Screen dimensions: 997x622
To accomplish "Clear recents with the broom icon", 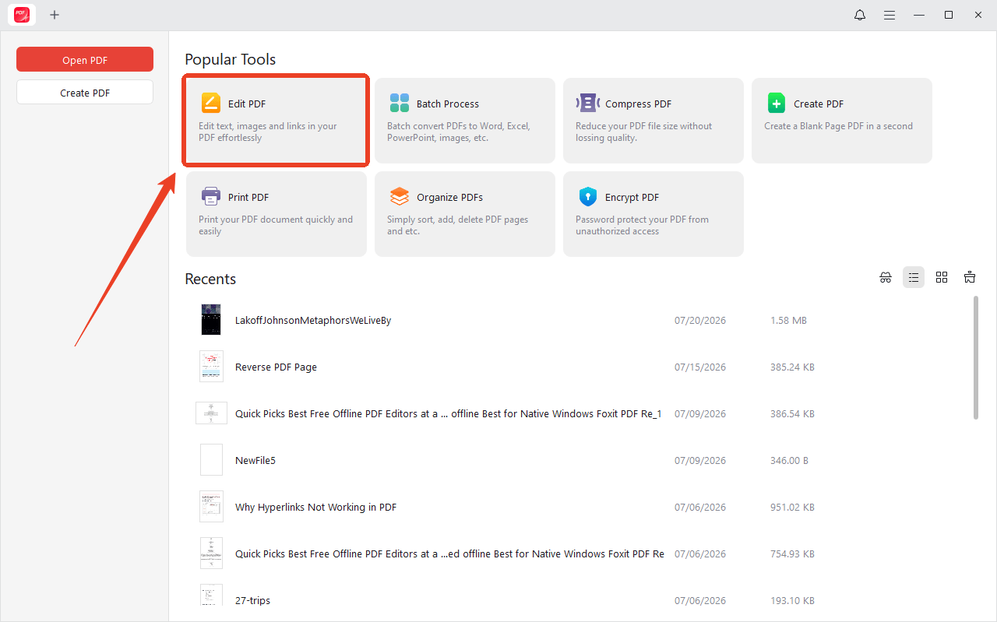I will (970, 278).
